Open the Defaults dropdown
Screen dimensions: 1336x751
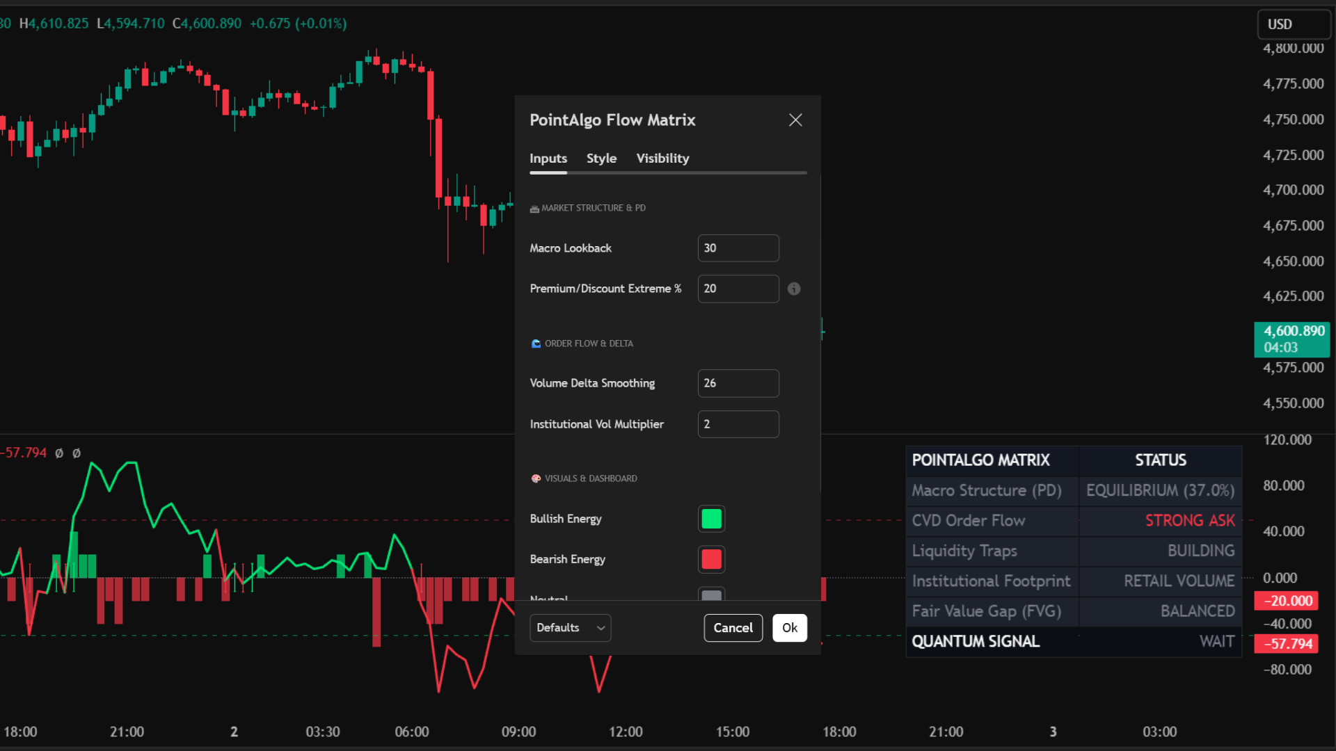click(x=570, y=627)
